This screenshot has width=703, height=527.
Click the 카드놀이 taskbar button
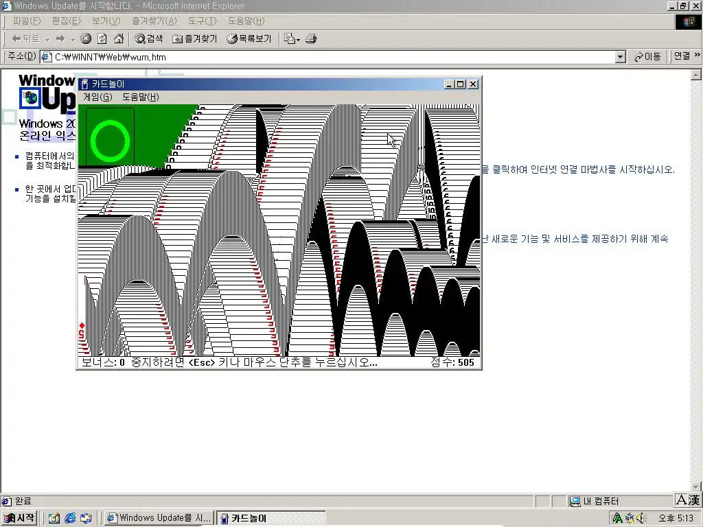[x=270, y=518]
